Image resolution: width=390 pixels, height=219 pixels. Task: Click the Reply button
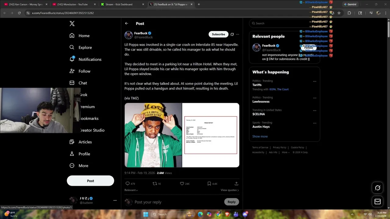tap(232, 202)
